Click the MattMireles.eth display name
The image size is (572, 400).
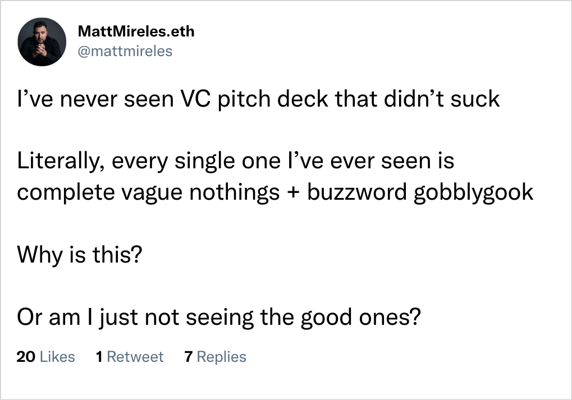pyautogui.click(x=136, y=31)
